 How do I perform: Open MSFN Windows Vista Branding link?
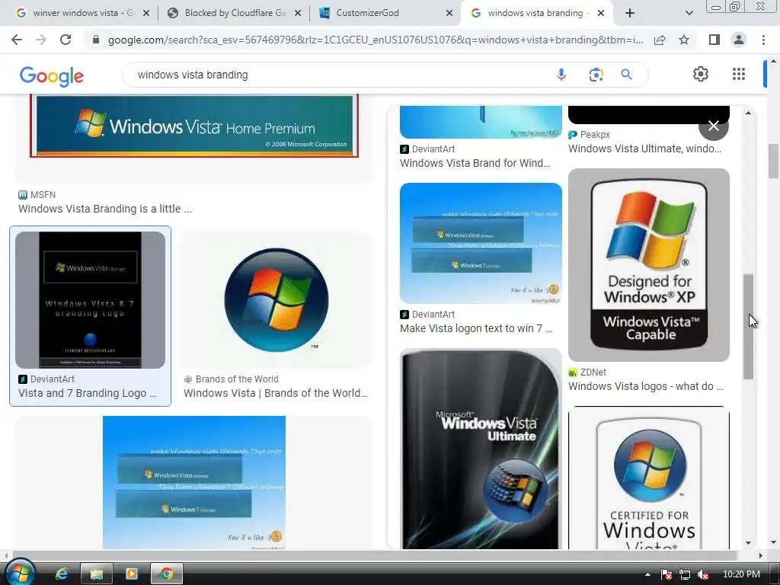pos(105,209)
